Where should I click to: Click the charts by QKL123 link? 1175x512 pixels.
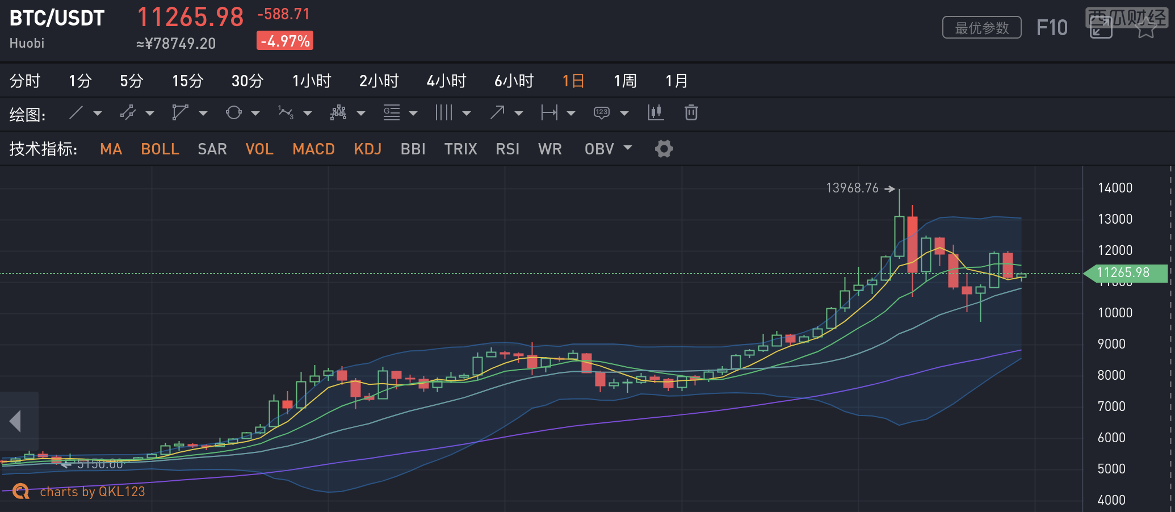point(93,492)
